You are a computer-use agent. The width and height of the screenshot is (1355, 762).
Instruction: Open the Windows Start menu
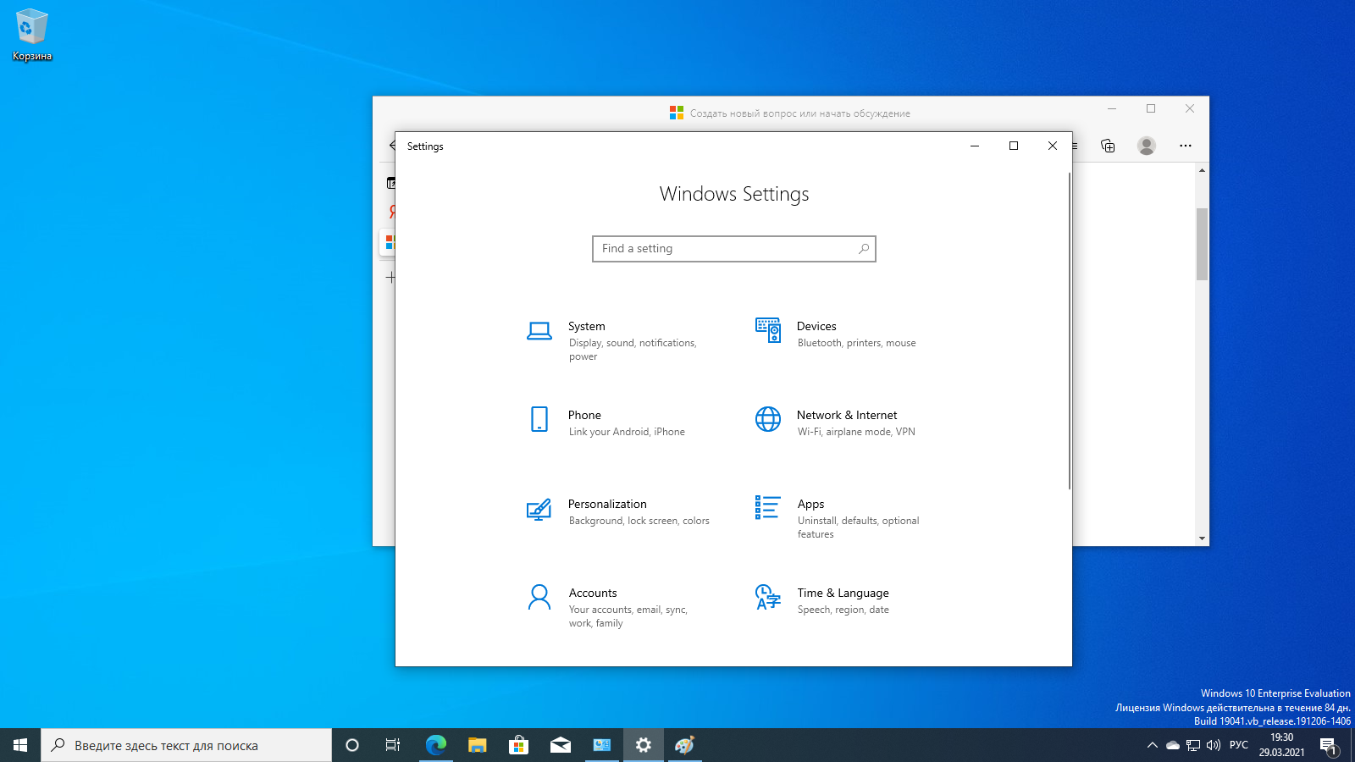(20, 745)
